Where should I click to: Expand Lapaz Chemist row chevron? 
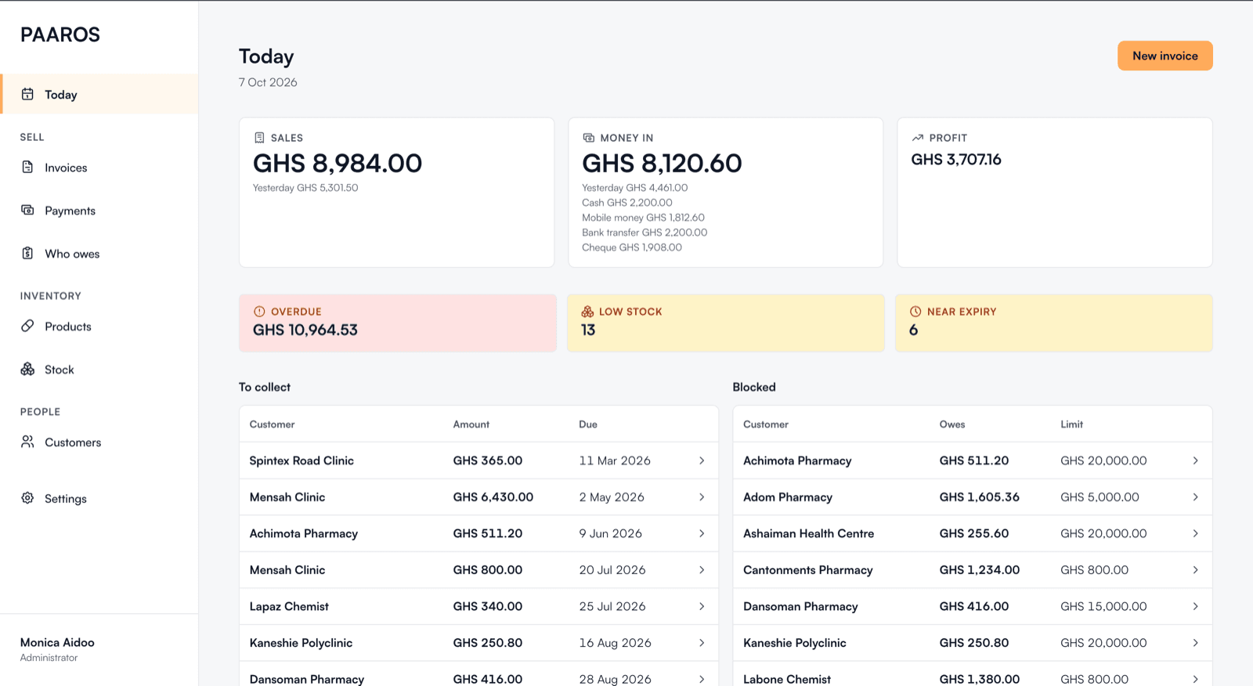tap(702, 606)
